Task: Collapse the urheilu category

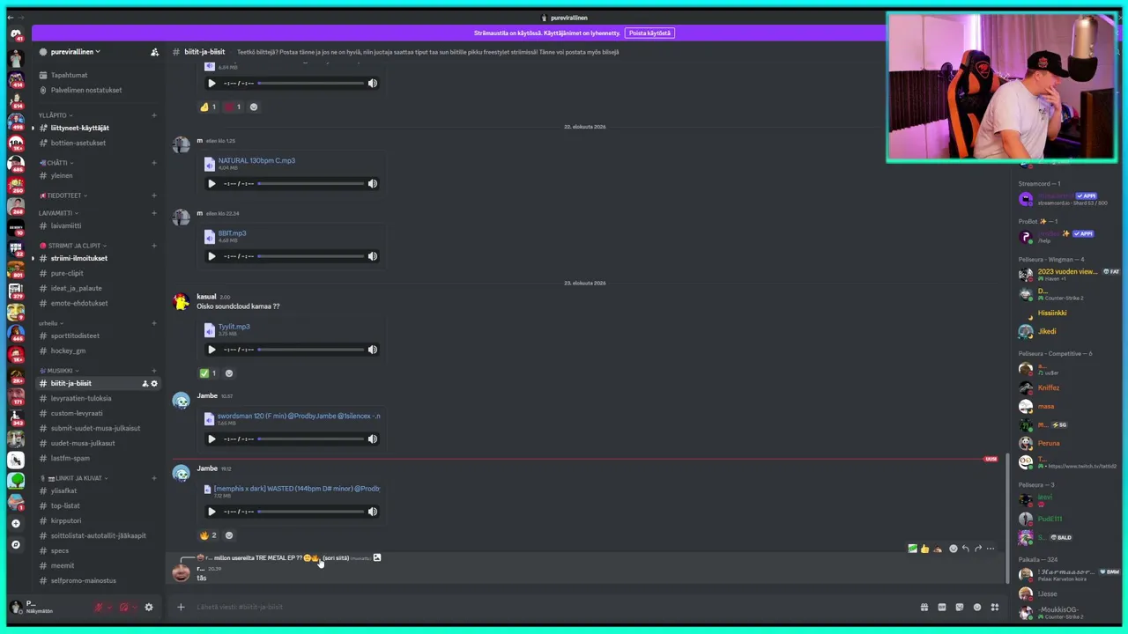Action: (x=50, y=323)
